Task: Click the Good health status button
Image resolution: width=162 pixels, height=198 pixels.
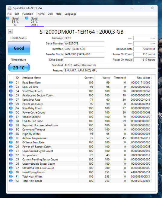Action: tap(19, 48)
